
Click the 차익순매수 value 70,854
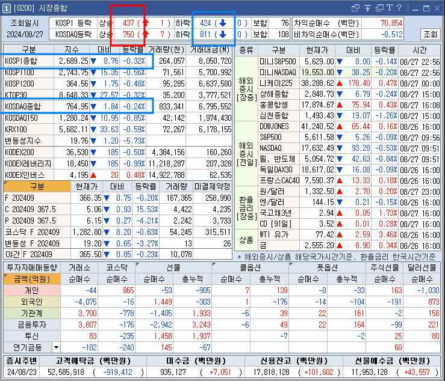click(391, 23)
